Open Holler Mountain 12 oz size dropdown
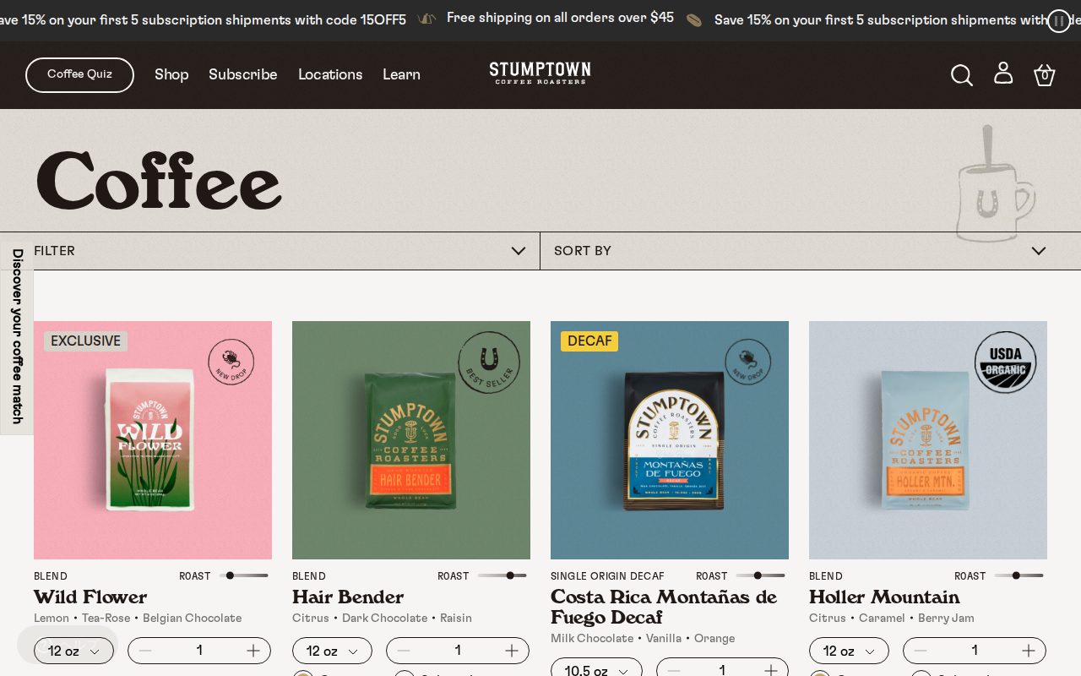This screenshot has height=676, width=1081. point(849,651)
